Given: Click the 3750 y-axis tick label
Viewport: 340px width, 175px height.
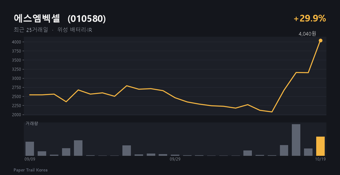Looking at the screenshot, I should coord(17,51).
